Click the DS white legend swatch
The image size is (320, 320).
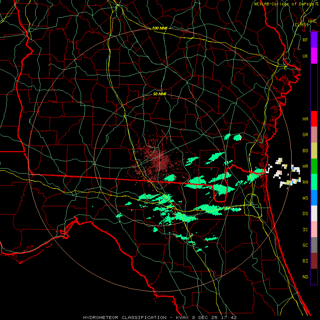314,213
